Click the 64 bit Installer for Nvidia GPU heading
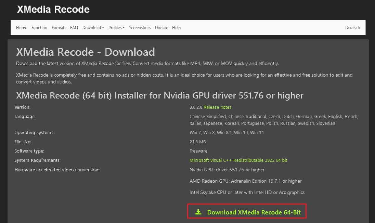The height and width of the screenshot is (223, 375). click(159, 95)
